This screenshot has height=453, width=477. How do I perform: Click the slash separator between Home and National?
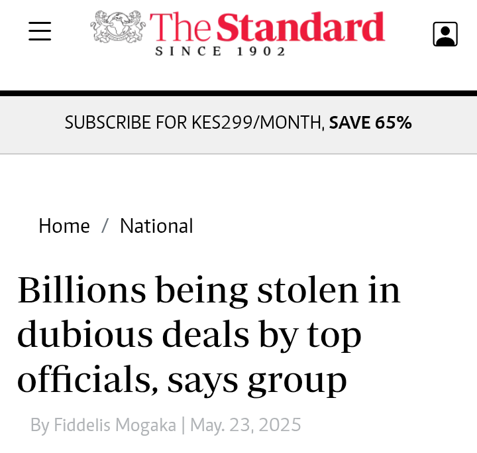pyautogui.click(x=105, y=226)
